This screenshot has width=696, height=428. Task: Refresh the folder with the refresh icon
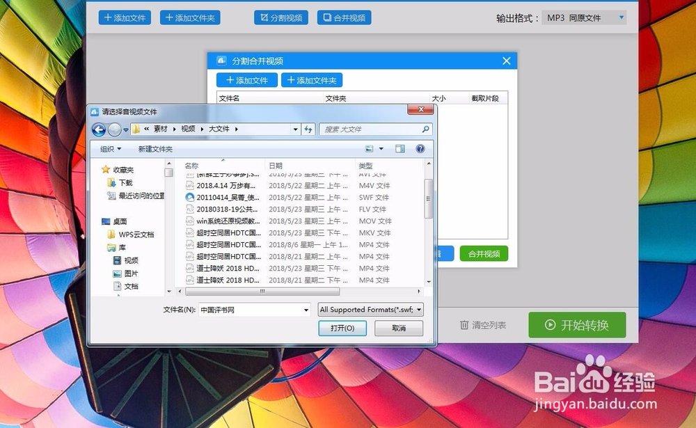(308, 129)
